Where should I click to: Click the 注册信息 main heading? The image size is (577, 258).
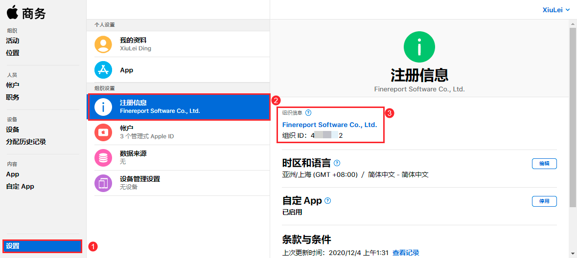click(419, 75)
